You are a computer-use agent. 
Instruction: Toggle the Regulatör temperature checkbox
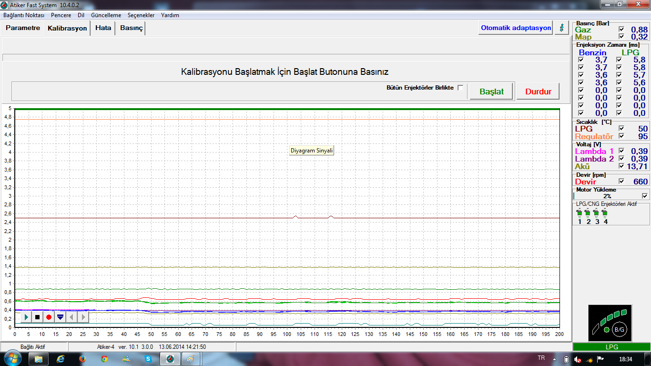point(621,136)
